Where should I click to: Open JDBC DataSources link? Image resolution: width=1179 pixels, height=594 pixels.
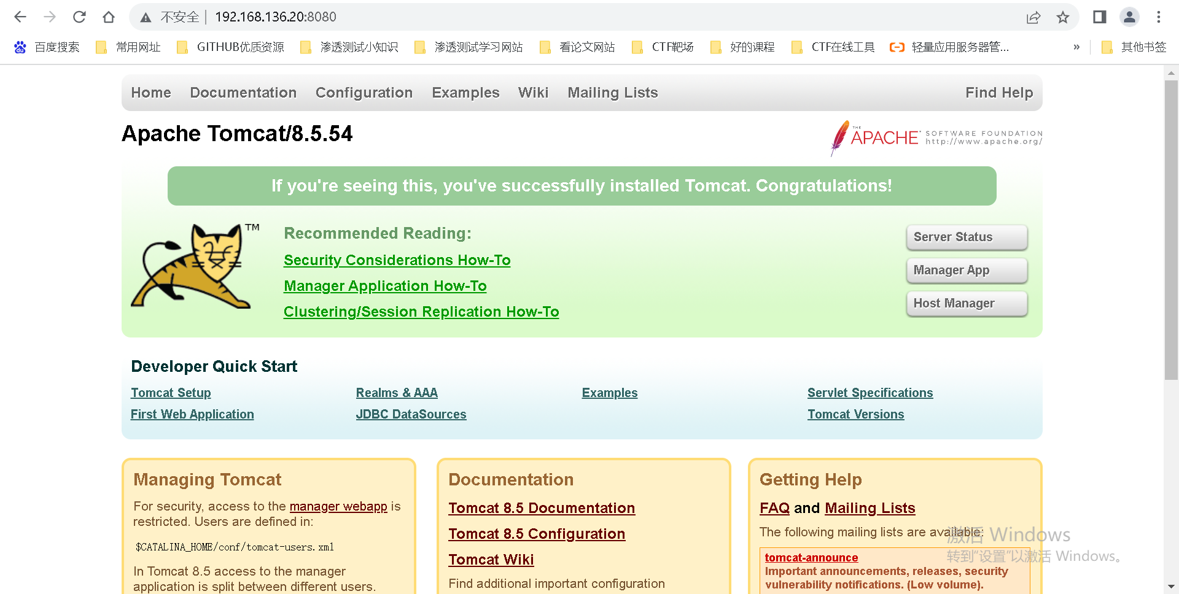[411, 414]
